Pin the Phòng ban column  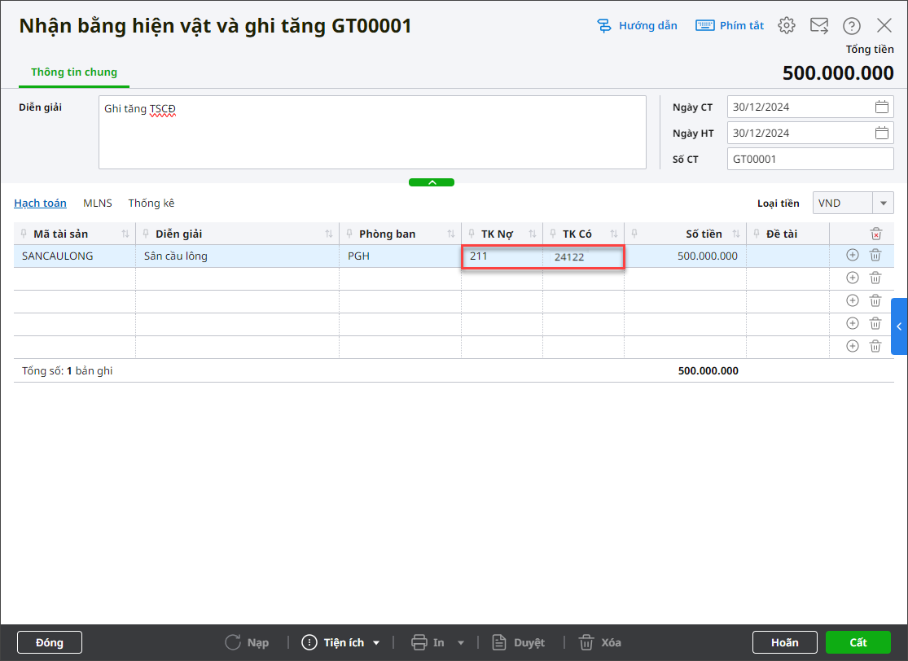349,234
